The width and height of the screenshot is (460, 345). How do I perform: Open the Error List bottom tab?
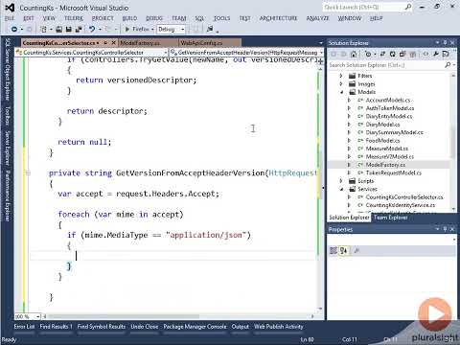24,327
